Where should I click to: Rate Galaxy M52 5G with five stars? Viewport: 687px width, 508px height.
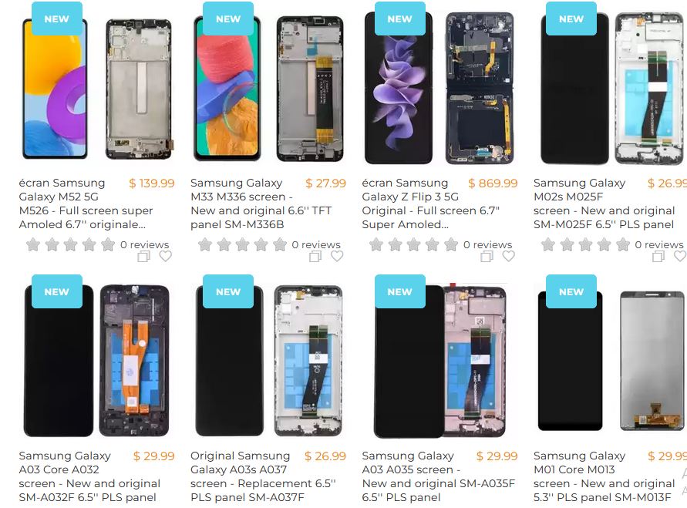[108, 244]
